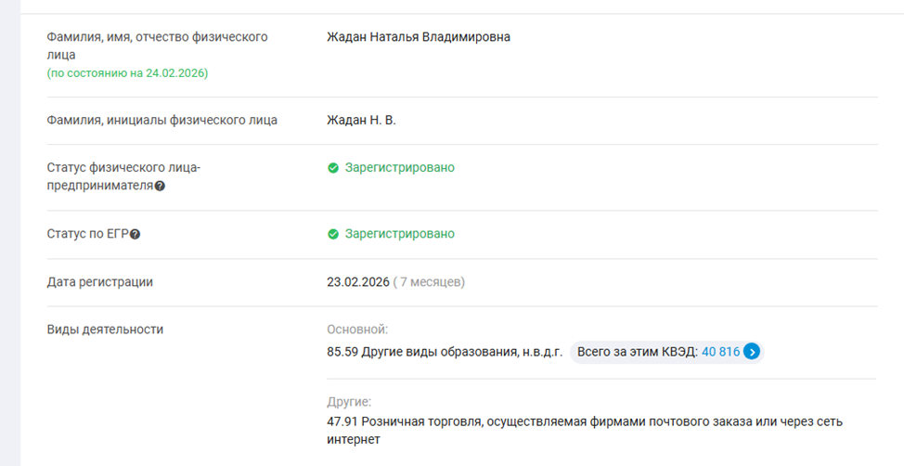
Task: Click registration date '23.02.2026'
Action: tap(358, 282)
